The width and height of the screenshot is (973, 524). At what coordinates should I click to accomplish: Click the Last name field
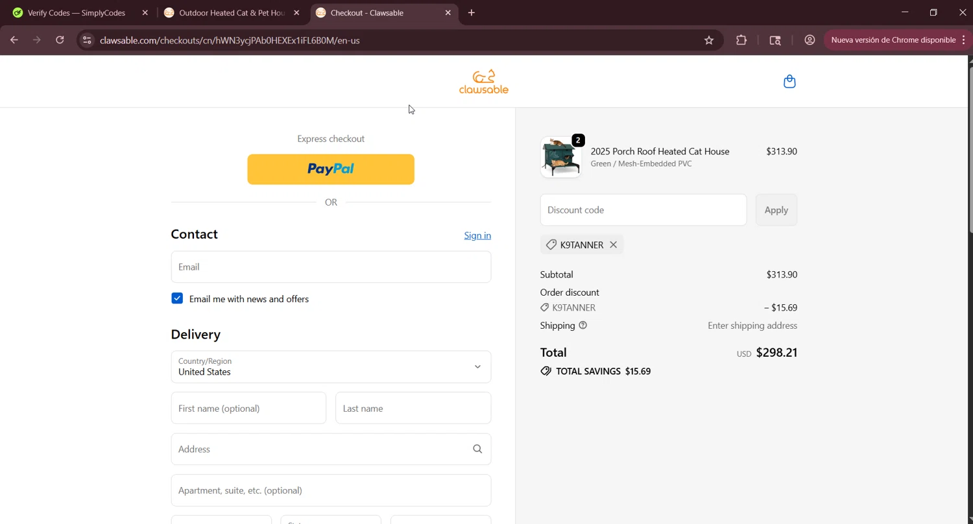click(x=413, y=408)
